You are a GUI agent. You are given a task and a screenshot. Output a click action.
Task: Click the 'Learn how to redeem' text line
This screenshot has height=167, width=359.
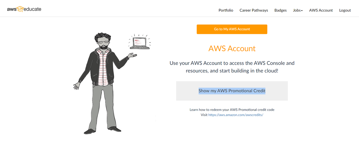click(x=232, y=110)
